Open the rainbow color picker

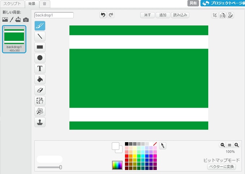[x=117, y=165]
